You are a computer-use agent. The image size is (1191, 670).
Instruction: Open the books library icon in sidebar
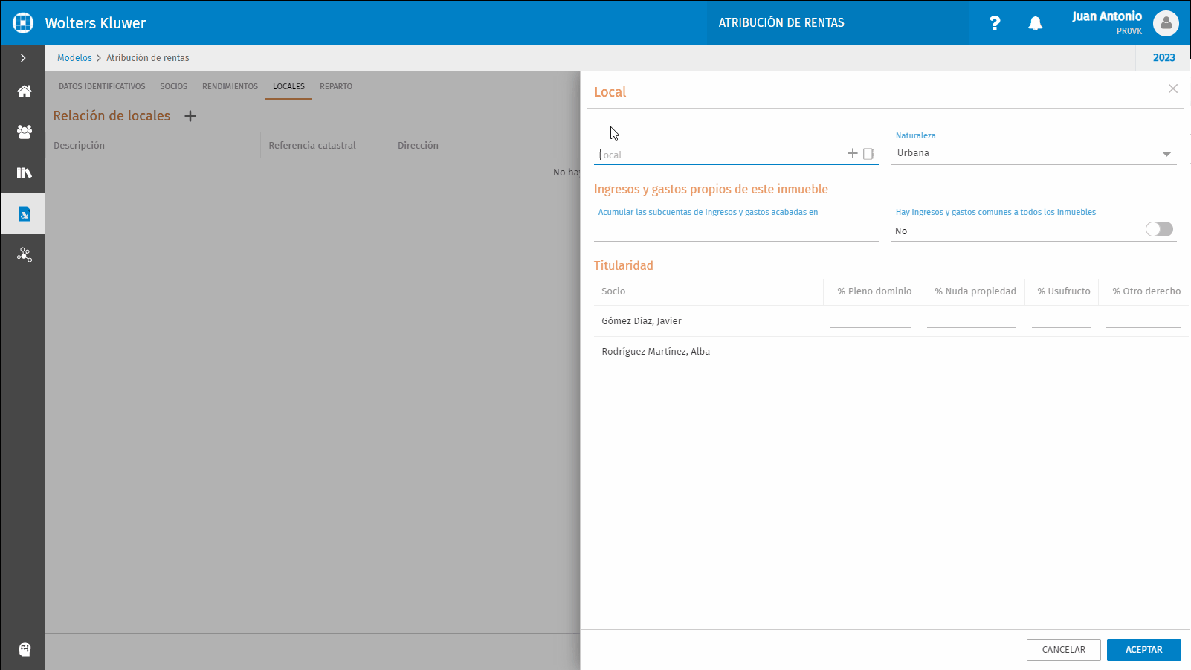click(24, 173)
